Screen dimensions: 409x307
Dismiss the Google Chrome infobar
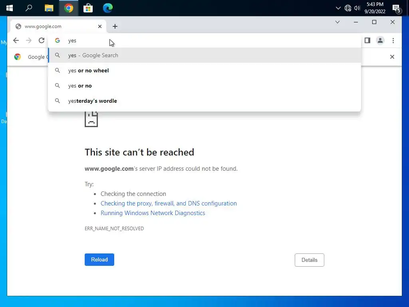[x=392, y=57]
